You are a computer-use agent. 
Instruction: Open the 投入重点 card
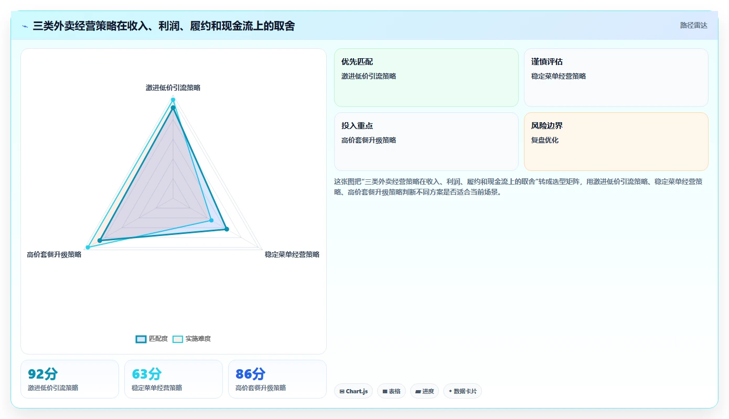426,142
